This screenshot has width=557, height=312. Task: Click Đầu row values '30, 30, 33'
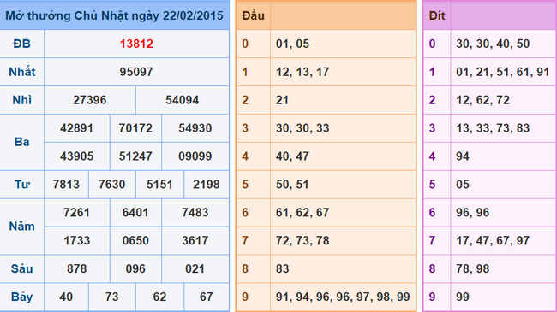pos(302,128)
